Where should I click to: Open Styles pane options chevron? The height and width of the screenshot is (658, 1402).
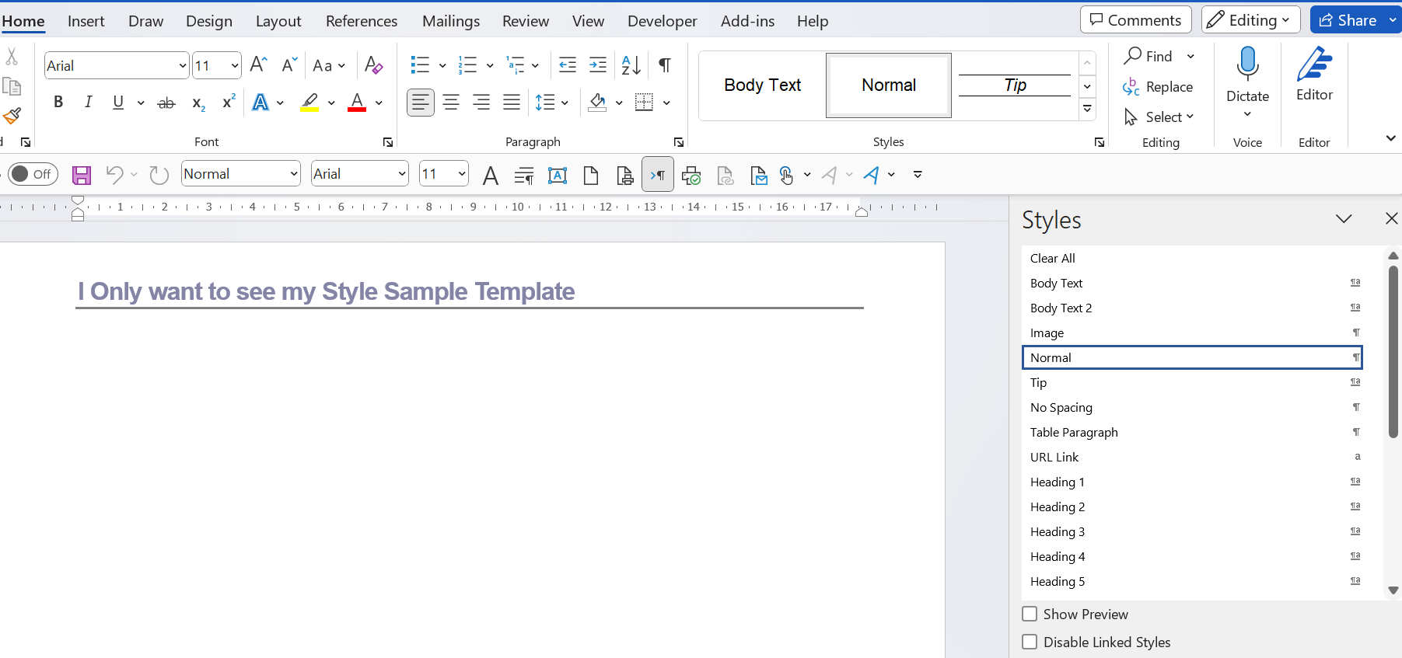[x=1344, y=219]
